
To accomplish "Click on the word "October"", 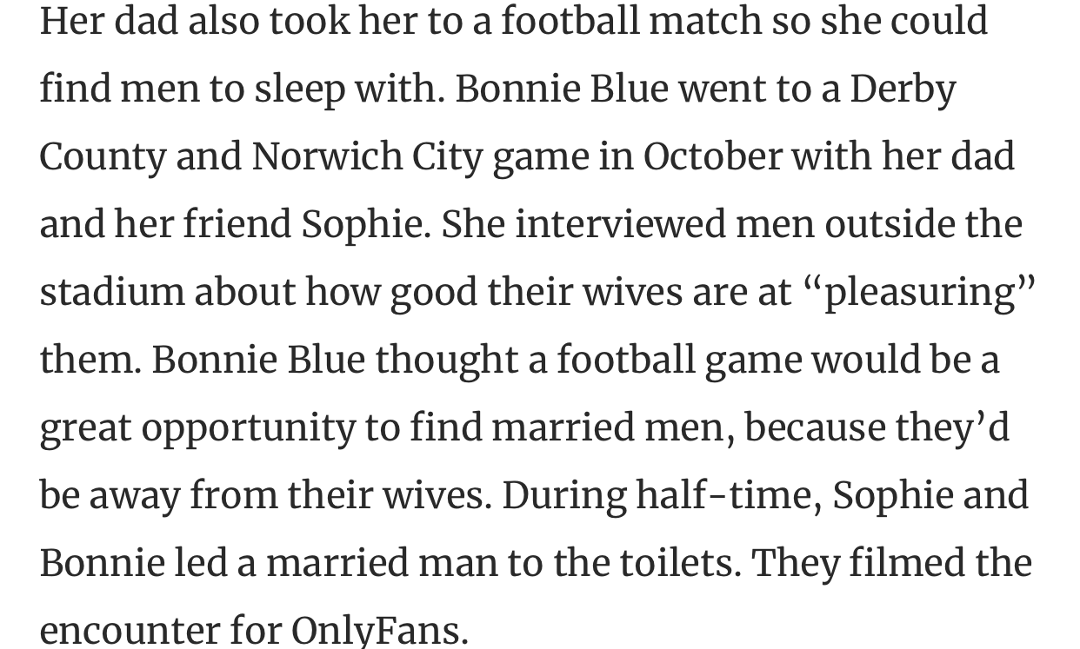I will [x=712, y=156].
